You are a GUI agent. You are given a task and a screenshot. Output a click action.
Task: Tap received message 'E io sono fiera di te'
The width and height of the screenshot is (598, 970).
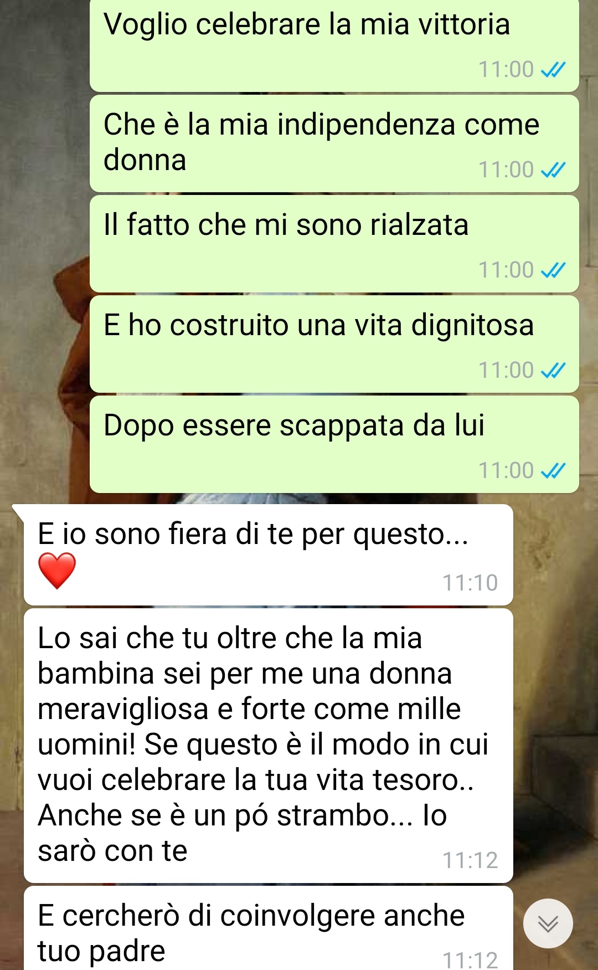(268, 555)
